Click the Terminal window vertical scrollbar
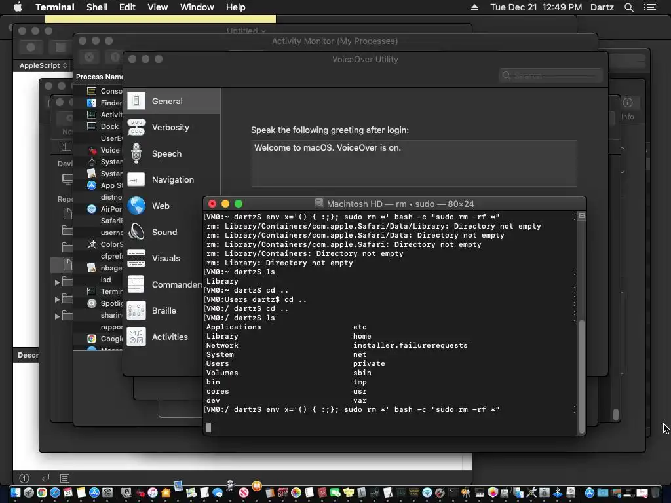671x503 pixels. pos(582,377)
